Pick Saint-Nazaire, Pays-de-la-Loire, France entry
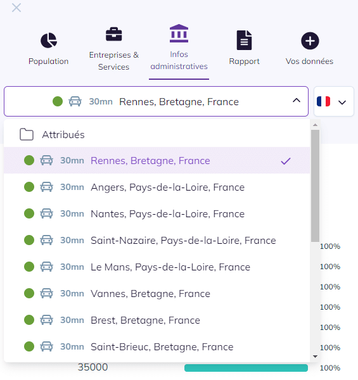Screen dimensions: 358x380 click(157, 241)
